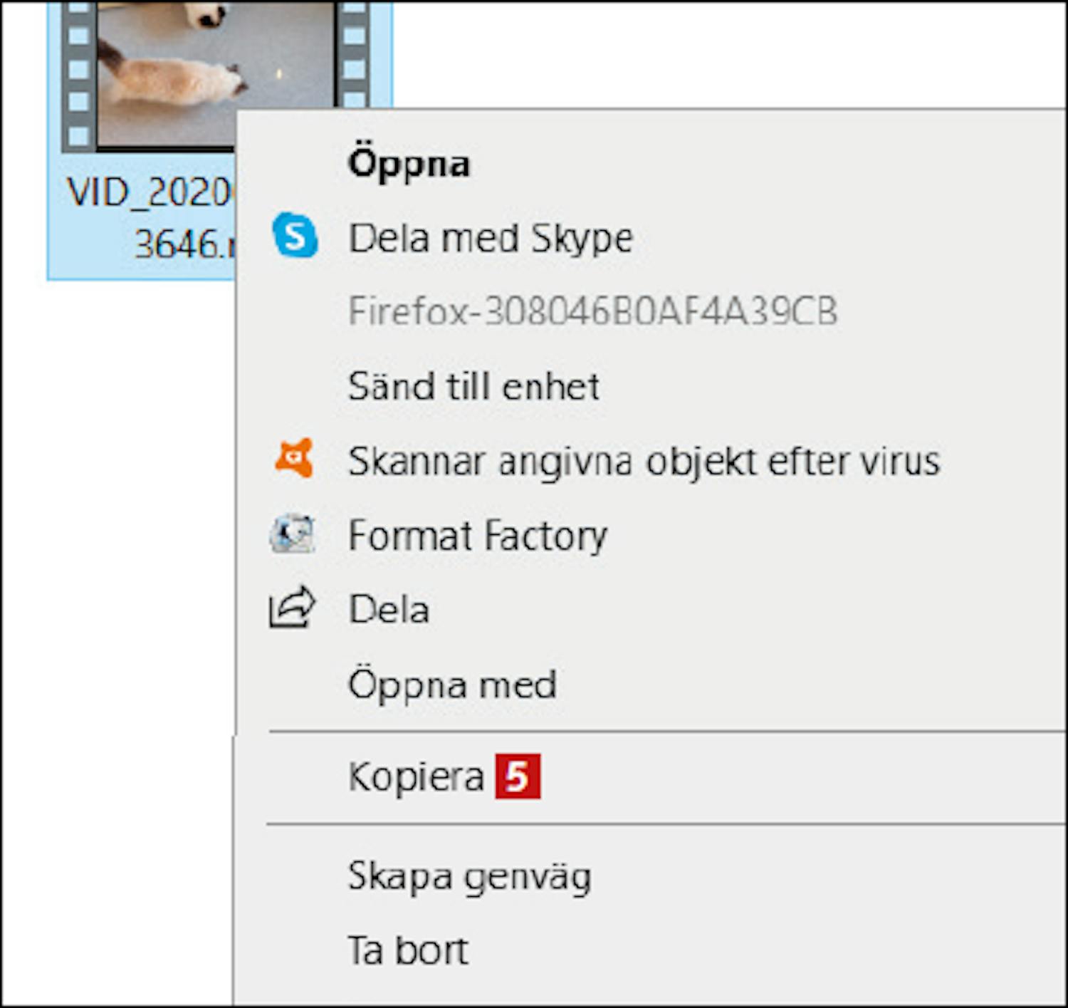1068x1008 pixels.
Task: Choose Öppna from the context menu
Action: click(x=409, y=164)
